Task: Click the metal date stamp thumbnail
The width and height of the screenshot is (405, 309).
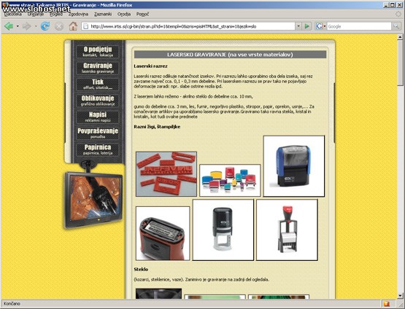Action: coord(287,230)
